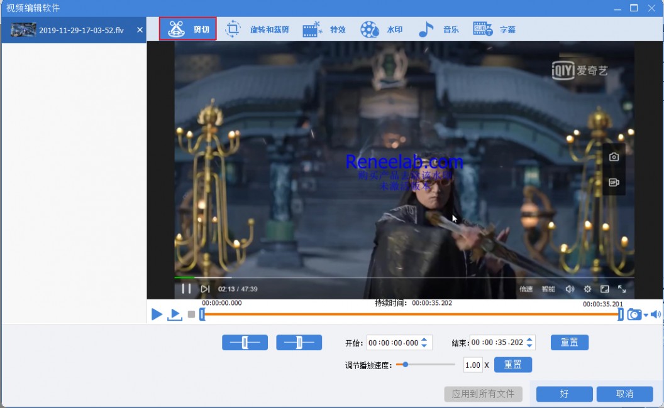Open the 字幕 subtitle tab
Image resolution: width=664 pixels, height=408 pixels.
coord(494,29)
